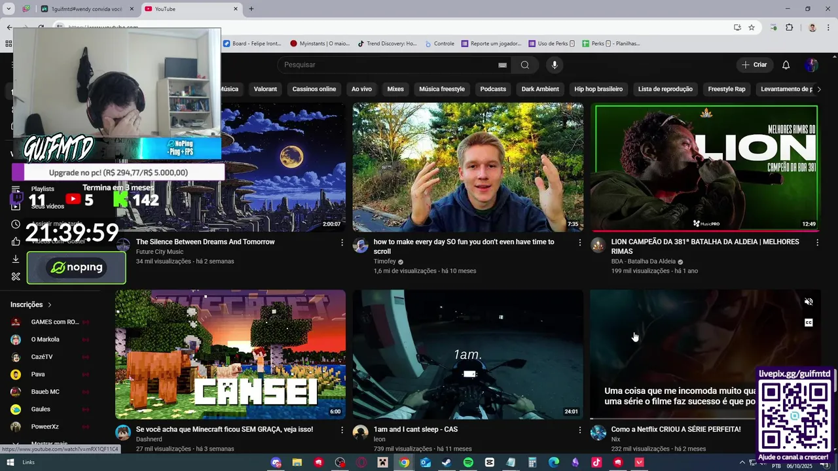Open Board - Felipe Iront... bookmark
This screenshot has width=838, height=471.
252,44
